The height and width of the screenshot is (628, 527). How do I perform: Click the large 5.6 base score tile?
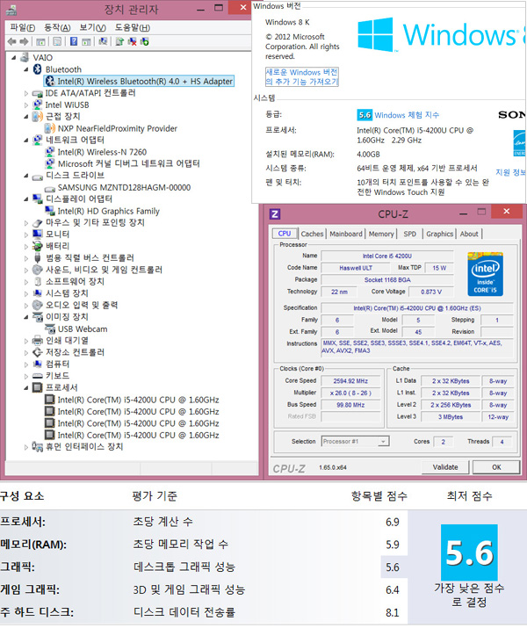coord(469,552)
